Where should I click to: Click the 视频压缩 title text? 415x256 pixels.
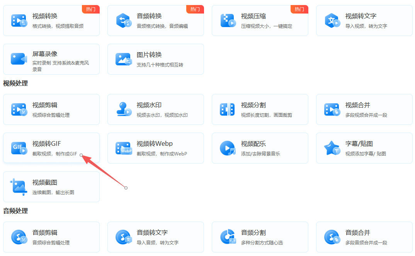(253, 16)
